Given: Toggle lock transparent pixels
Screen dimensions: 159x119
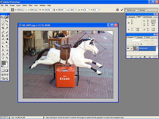Looking at the screenshot, I should click(133, 44).
